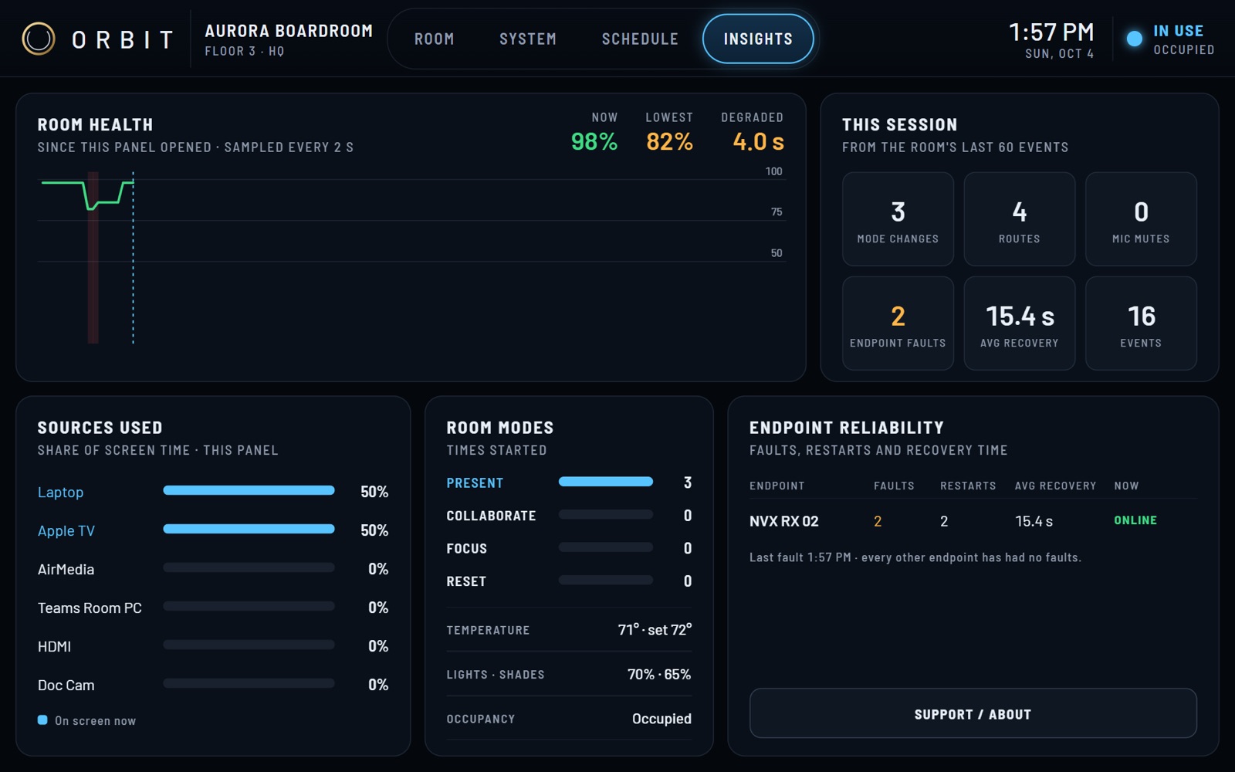Image resolution: width=1235 pixels, height=772 pixels.
Task: Click the AirMedia usage bar
Action: (249, 567)
